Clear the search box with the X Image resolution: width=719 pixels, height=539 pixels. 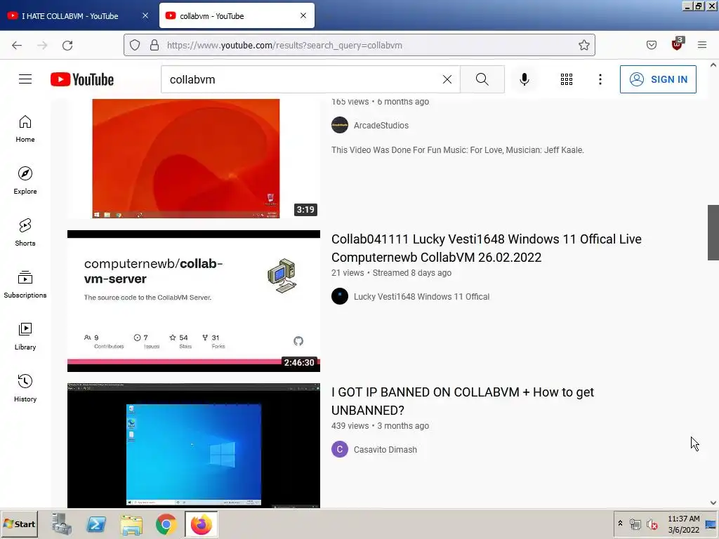447,79
